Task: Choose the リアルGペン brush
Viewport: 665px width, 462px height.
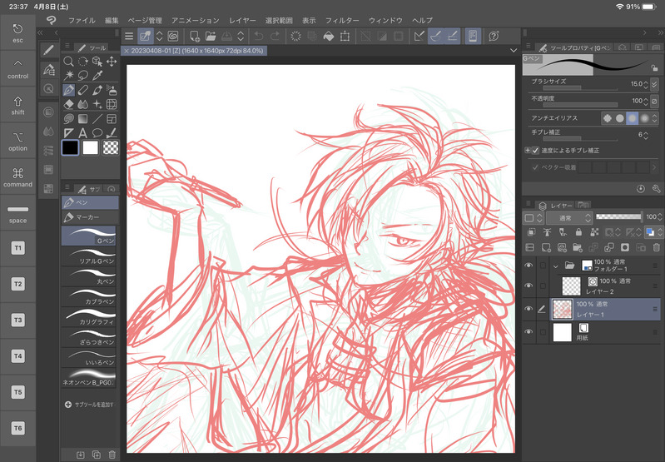Action: pyautogui.click(x=88, y=256)
